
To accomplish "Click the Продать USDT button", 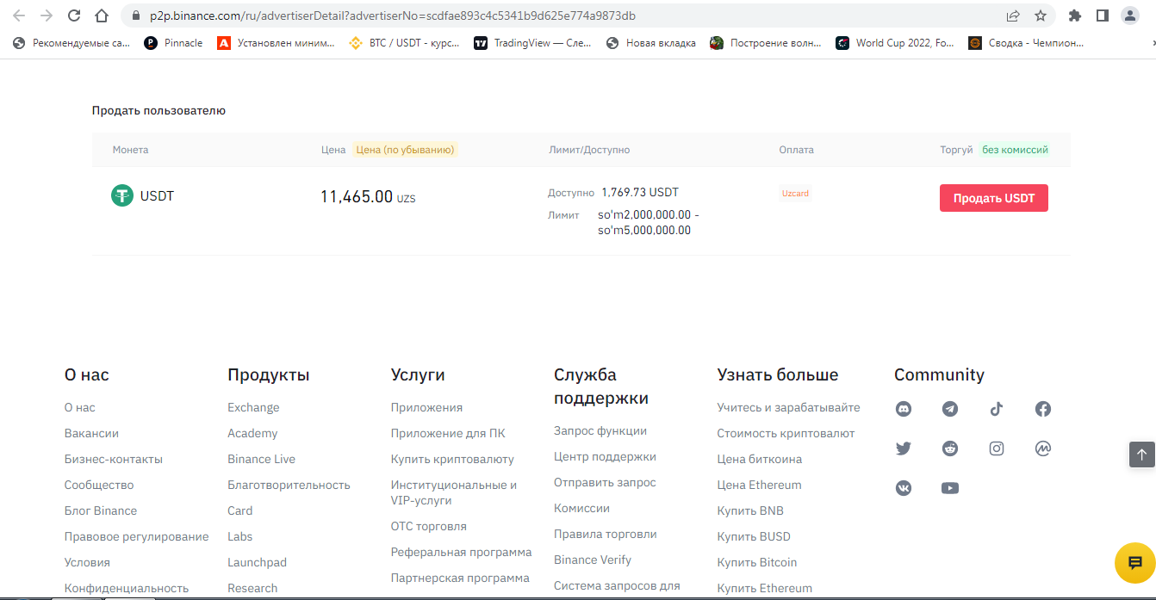I will 994,198.
